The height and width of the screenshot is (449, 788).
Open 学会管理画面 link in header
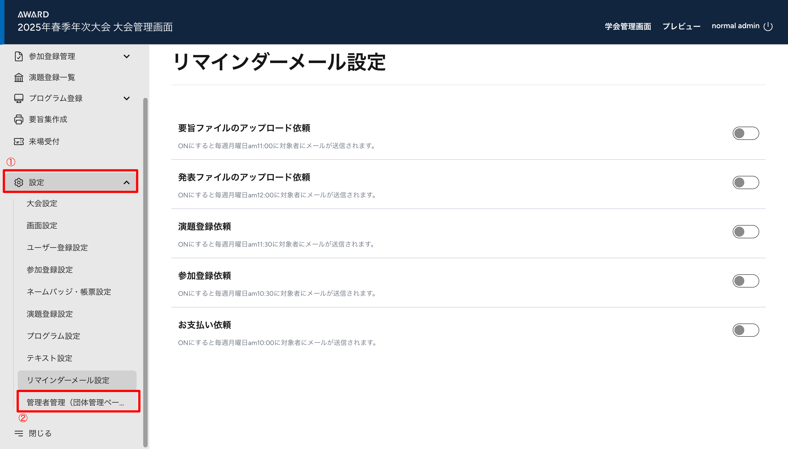point(628,26)
